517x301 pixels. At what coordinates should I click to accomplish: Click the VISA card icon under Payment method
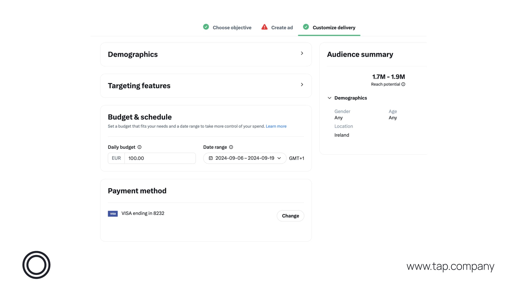click(x=113, y=213)
